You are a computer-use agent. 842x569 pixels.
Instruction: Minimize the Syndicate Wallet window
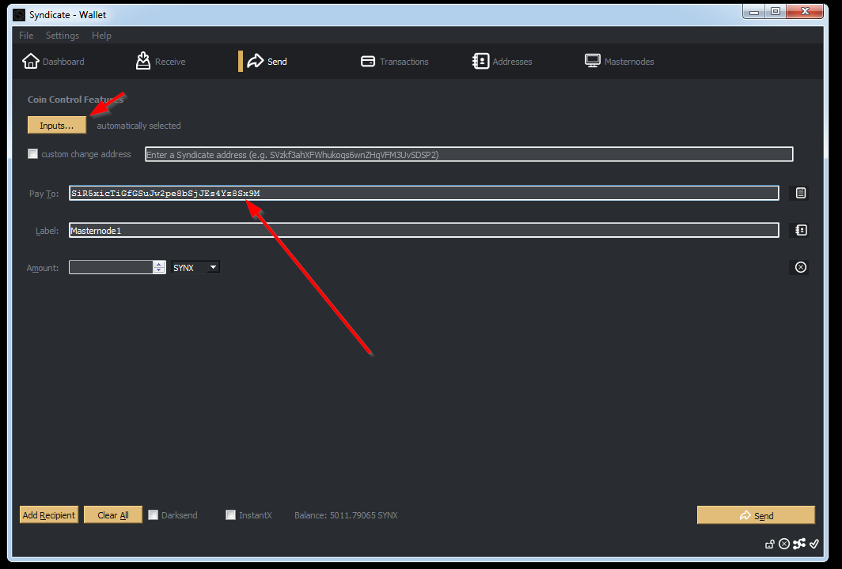click(754, 11)
